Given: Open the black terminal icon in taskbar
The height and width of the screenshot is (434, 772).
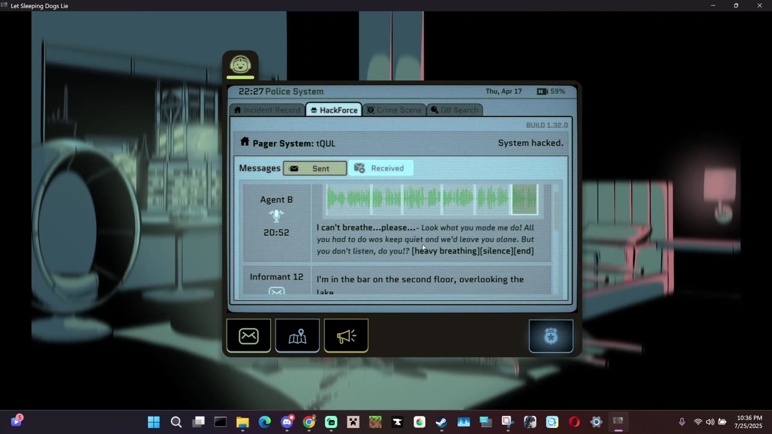Looking at the screenshot, I should 220,422.
